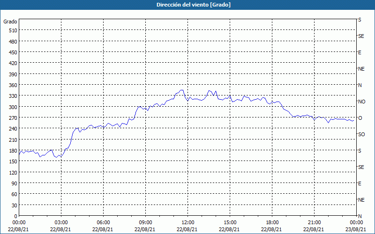The height and width of the screenshot is (234, 375).
Task: Click the 450 degree axis label
Action: tap(13, 52)
